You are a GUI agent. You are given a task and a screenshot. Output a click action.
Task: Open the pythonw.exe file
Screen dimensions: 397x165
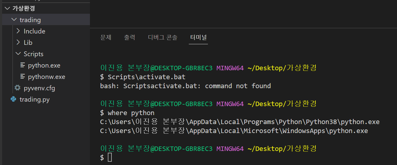[x=47, y=77]
